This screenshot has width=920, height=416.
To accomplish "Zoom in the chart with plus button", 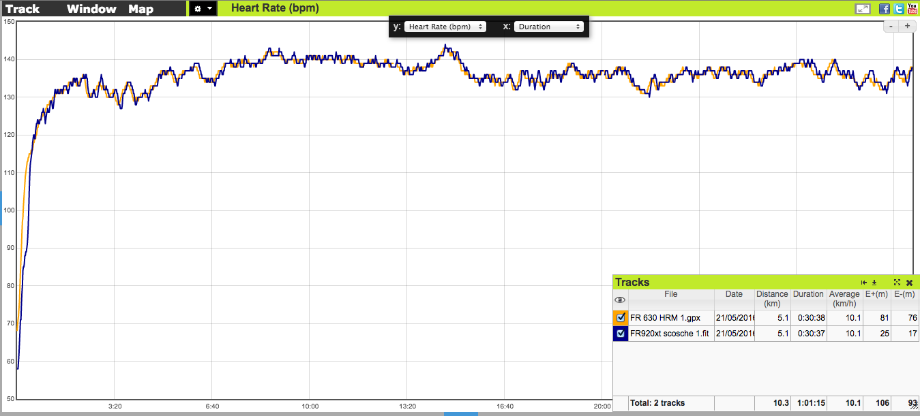I will tap(907, 27).
